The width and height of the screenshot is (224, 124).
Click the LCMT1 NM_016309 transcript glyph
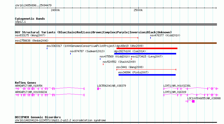(x=191, y=95)
